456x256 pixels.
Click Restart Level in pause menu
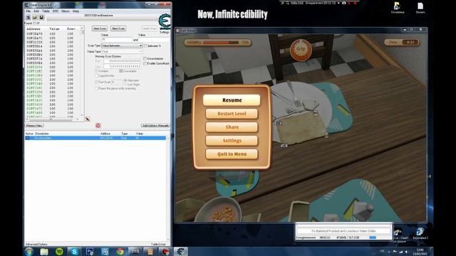pos(232,114)
